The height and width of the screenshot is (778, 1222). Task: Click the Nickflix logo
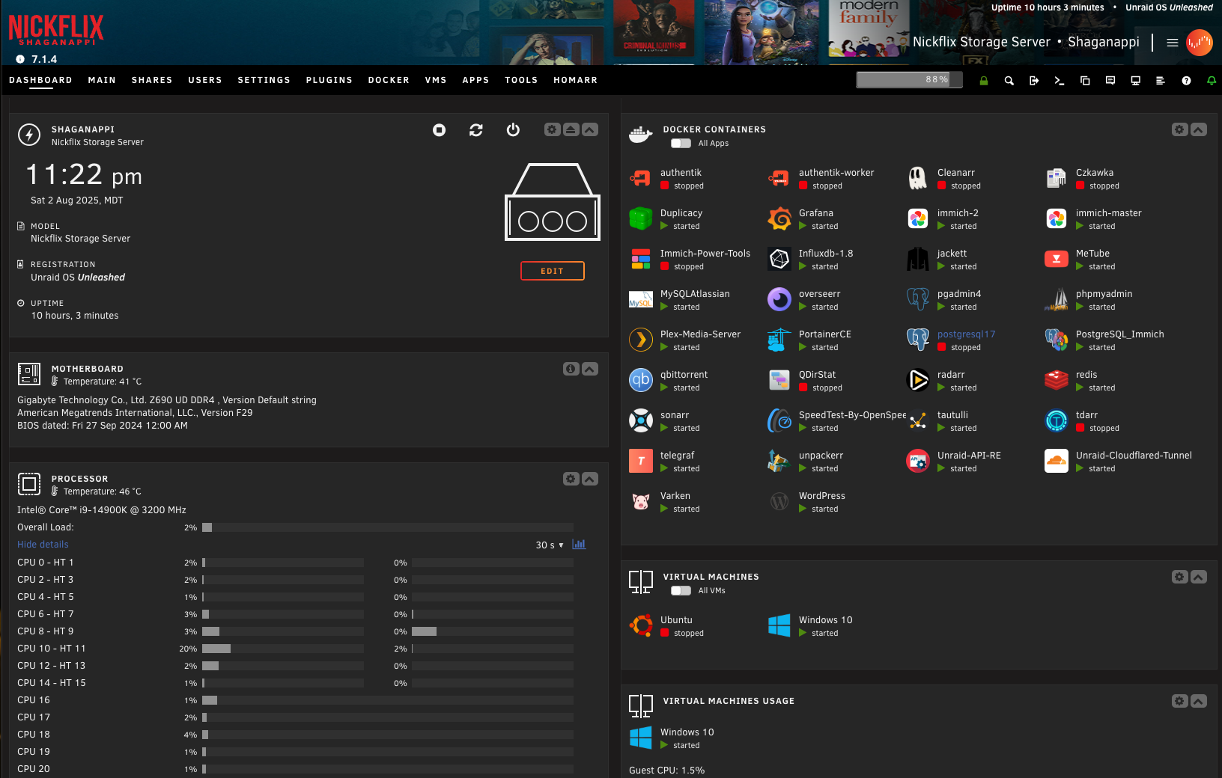point(56,30)
